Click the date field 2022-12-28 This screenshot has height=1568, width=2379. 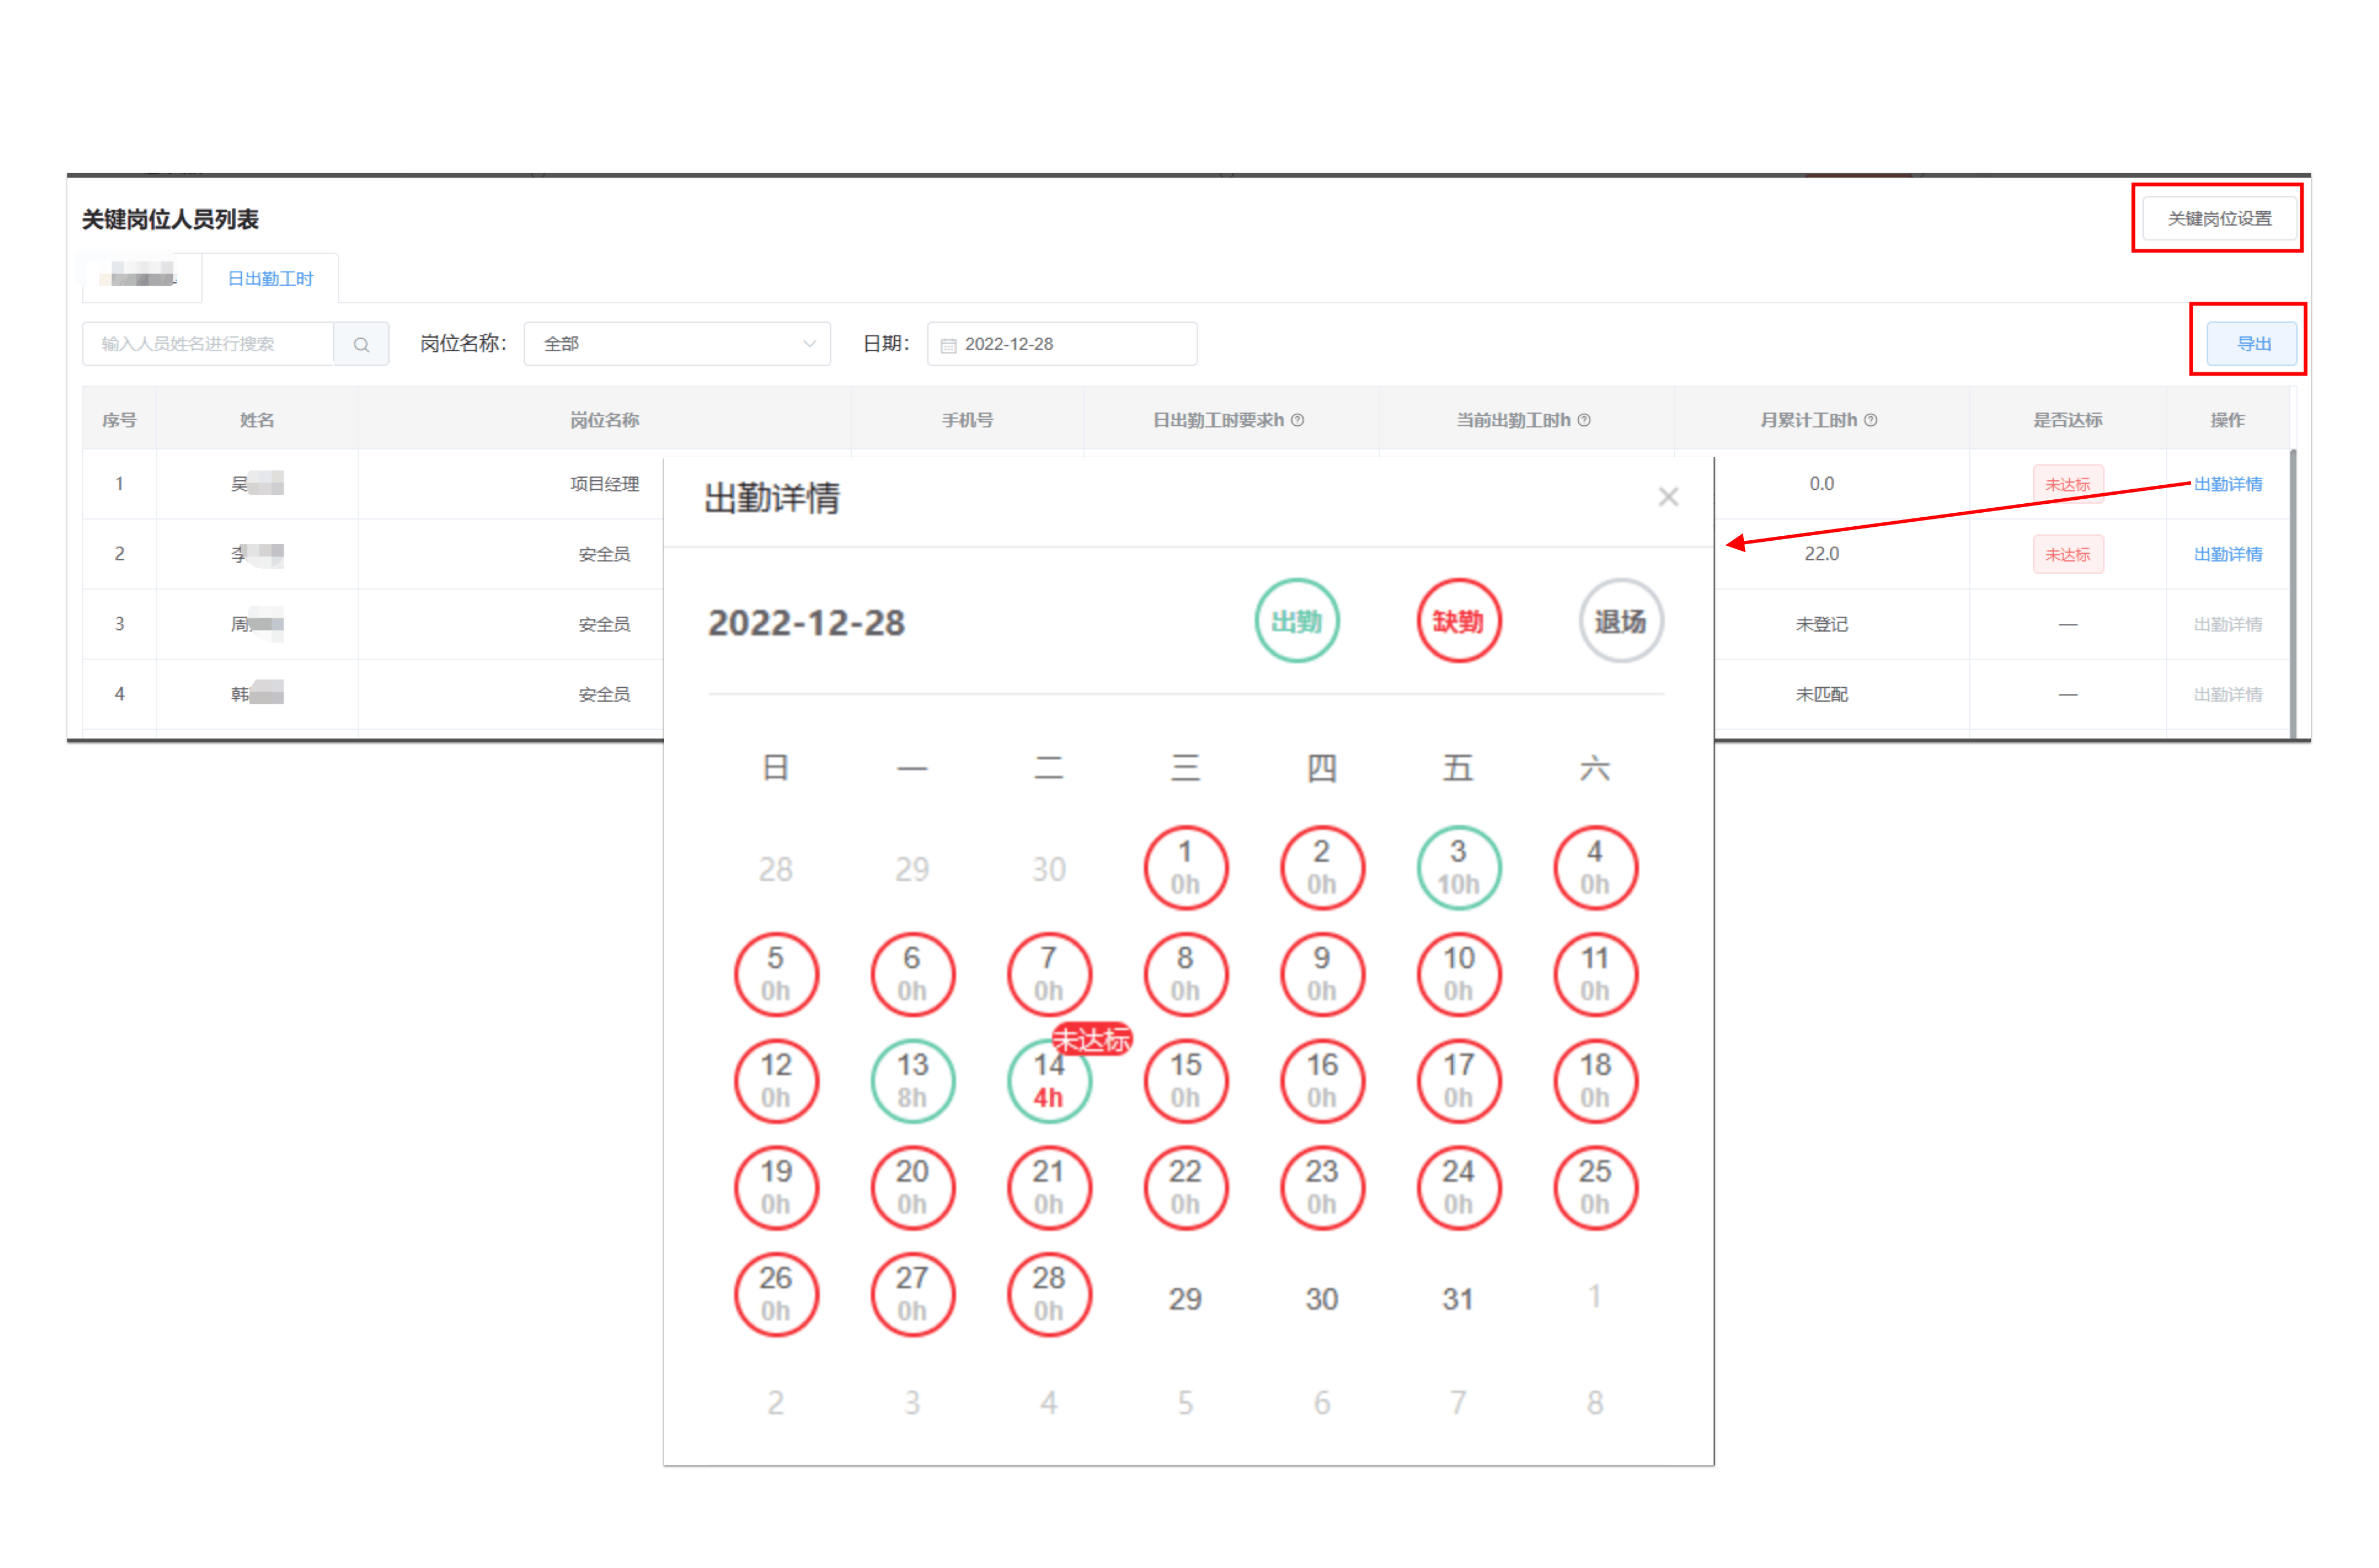[1061, 344]
